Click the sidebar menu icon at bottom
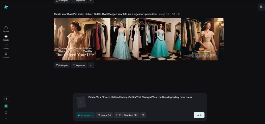The image size is (265, 124). coord(6,119)
